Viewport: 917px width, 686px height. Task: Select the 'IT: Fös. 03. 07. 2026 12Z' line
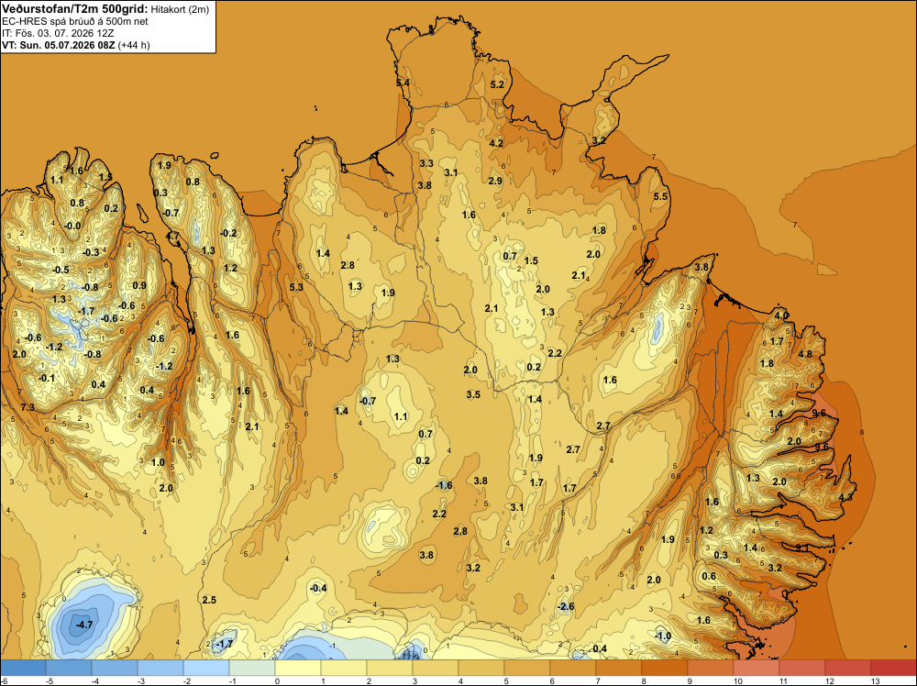tap(58, 33)
